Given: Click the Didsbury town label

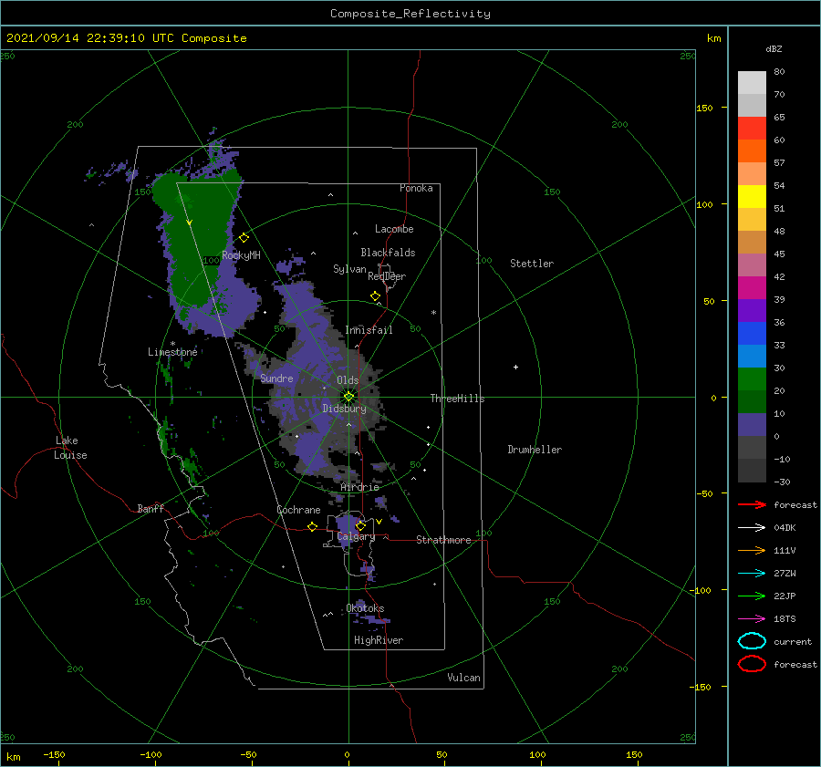Looking at the screenshot, I should click(344, 409).
